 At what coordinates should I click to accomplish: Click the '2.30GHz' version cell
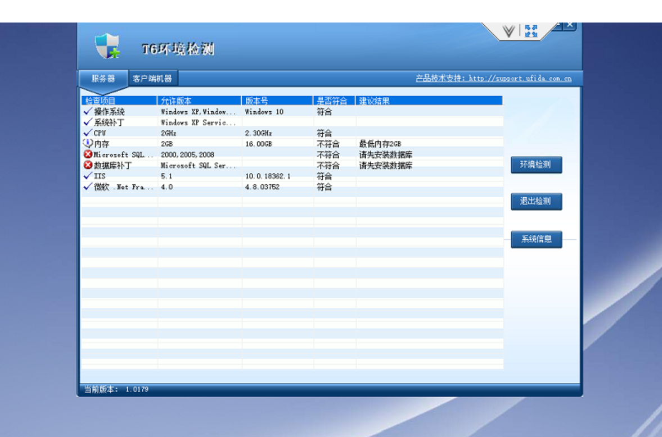click(258, 133)
